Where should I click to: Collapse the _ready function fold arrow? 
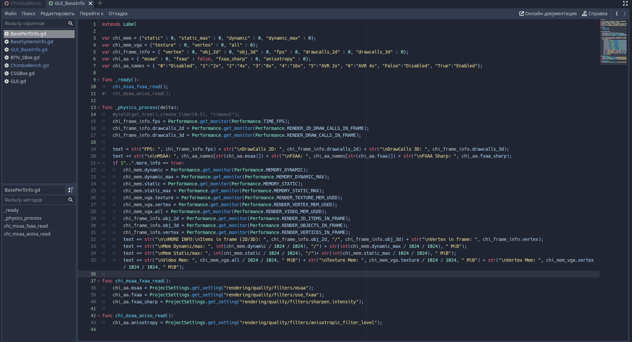tap(98, 80)
